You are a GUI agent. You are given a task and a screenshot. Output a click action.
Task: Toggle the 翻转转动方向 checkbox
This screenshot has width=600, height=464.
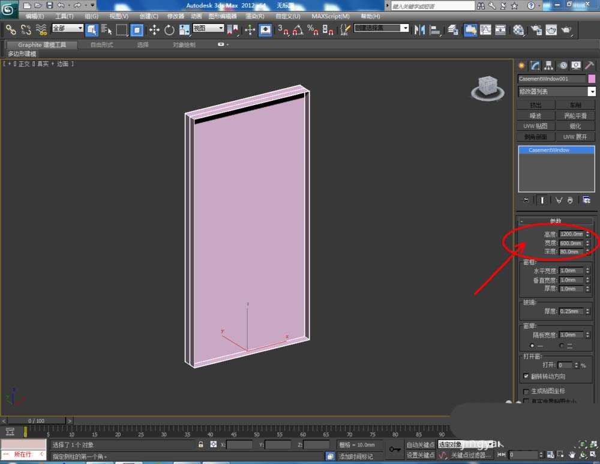click(526, 377)
